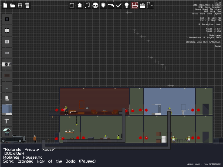Screen dimensions: 223x167
Task: Toggle the highlighted red vents tool
Action: pyautogui.click(x=135, y=5)
